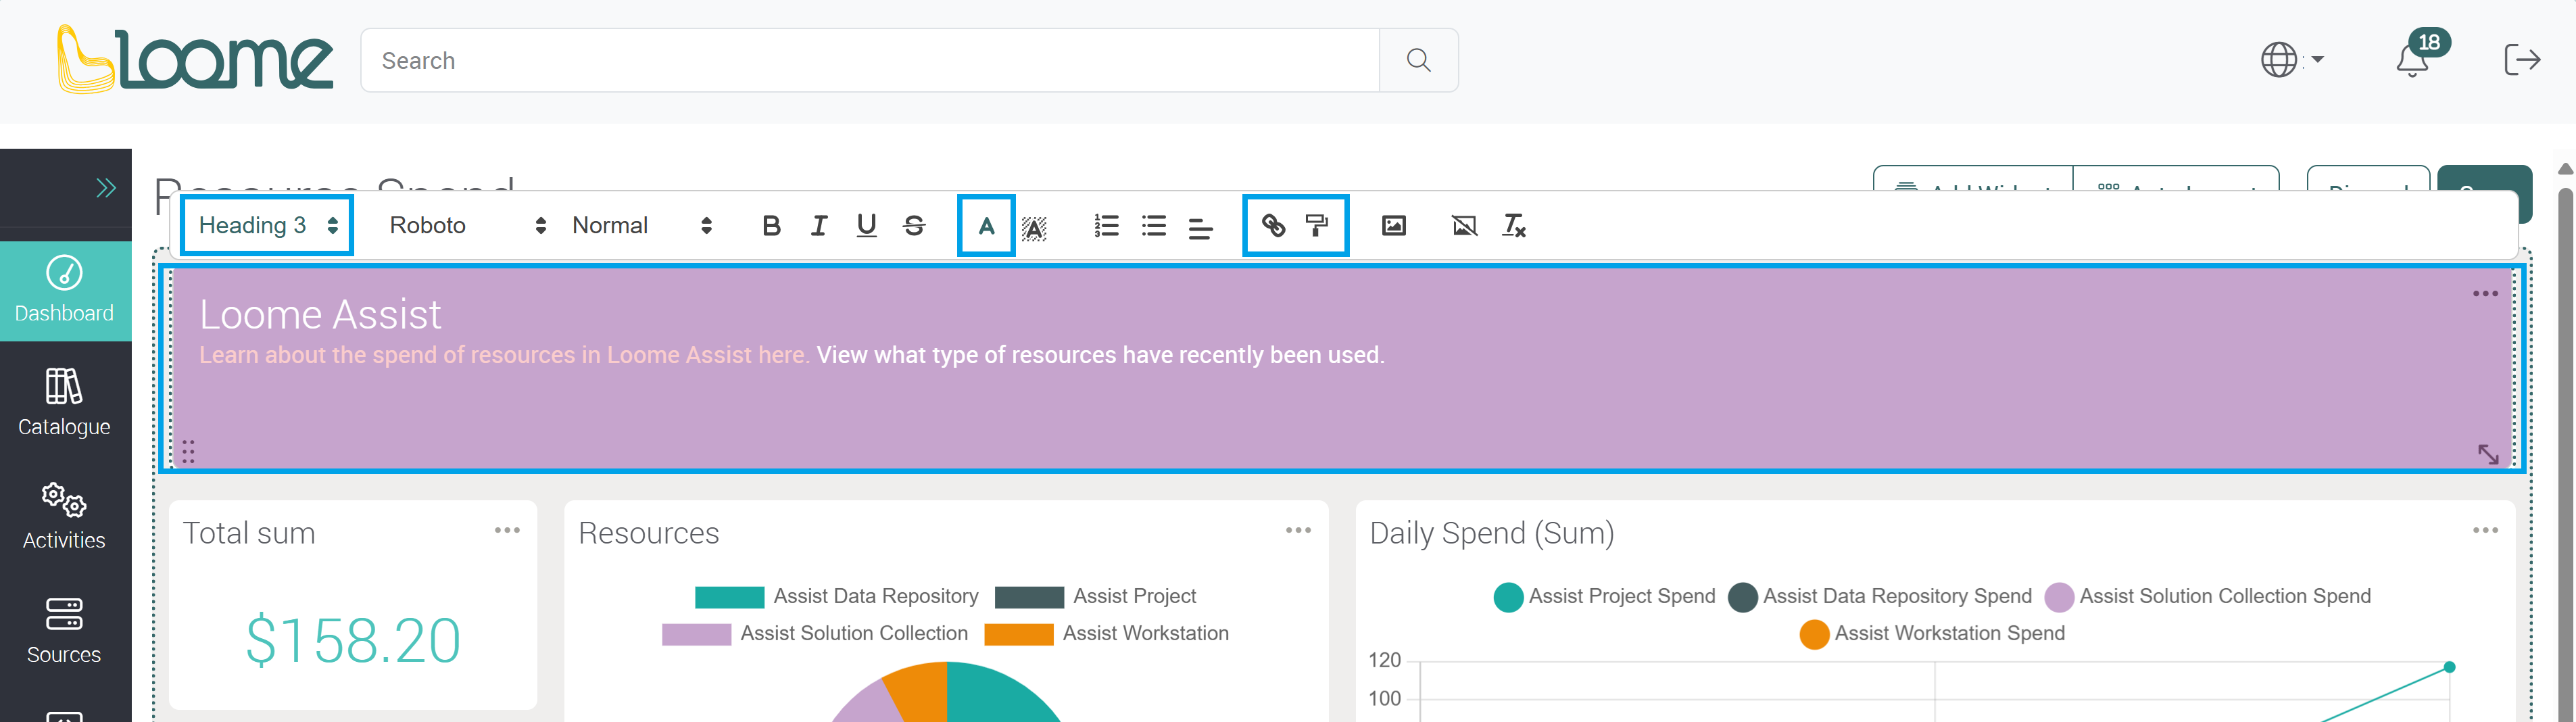
Task: Open the Catalogue sidebar item
Action: pyautogui.click(x=65, y=402)
